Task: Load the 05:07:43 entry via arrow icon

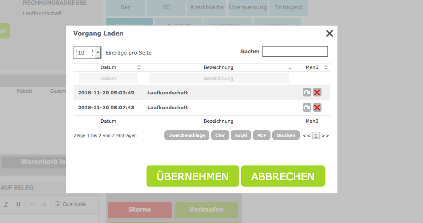Action: point(307,107)
